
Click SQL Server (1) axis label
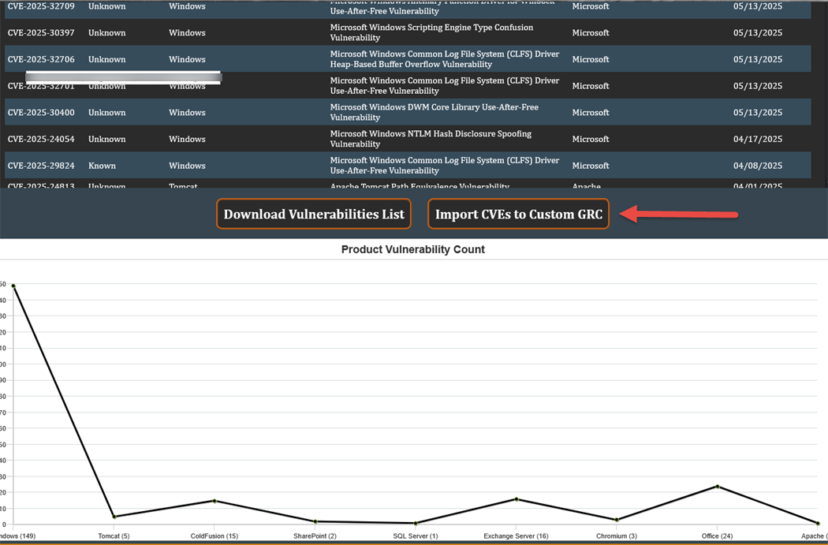click(416, 536)
